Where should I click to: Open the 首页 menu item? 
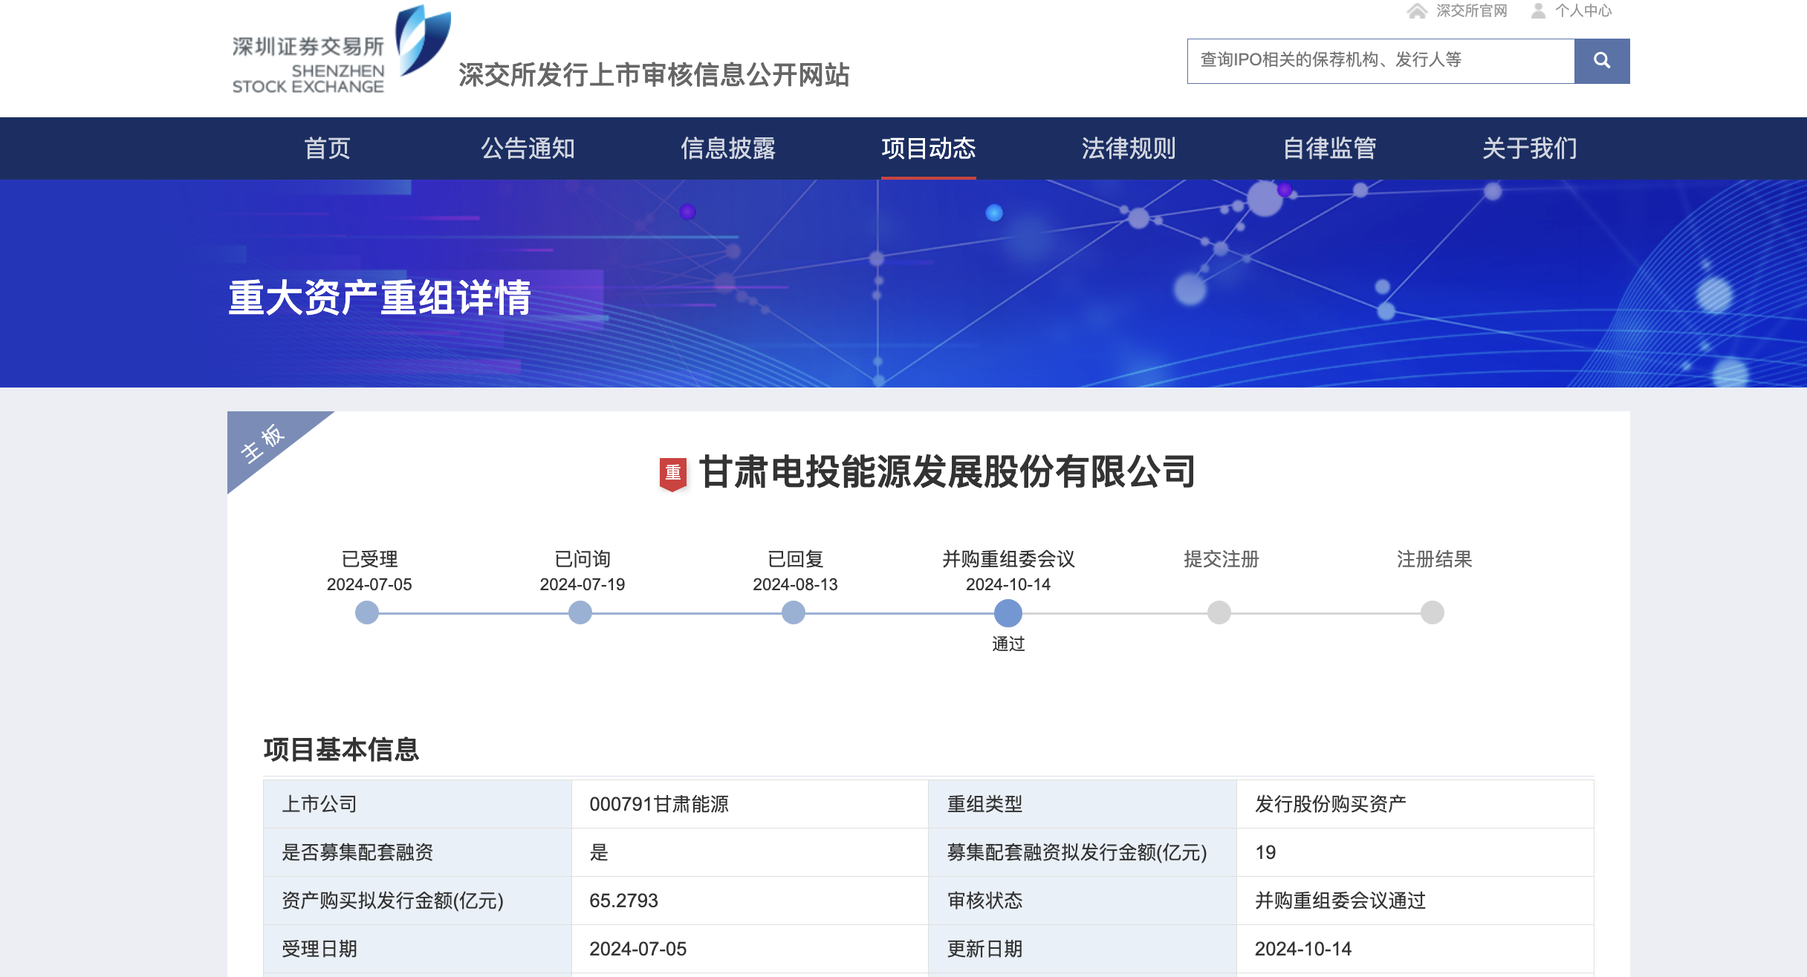[x=327, y=148]
